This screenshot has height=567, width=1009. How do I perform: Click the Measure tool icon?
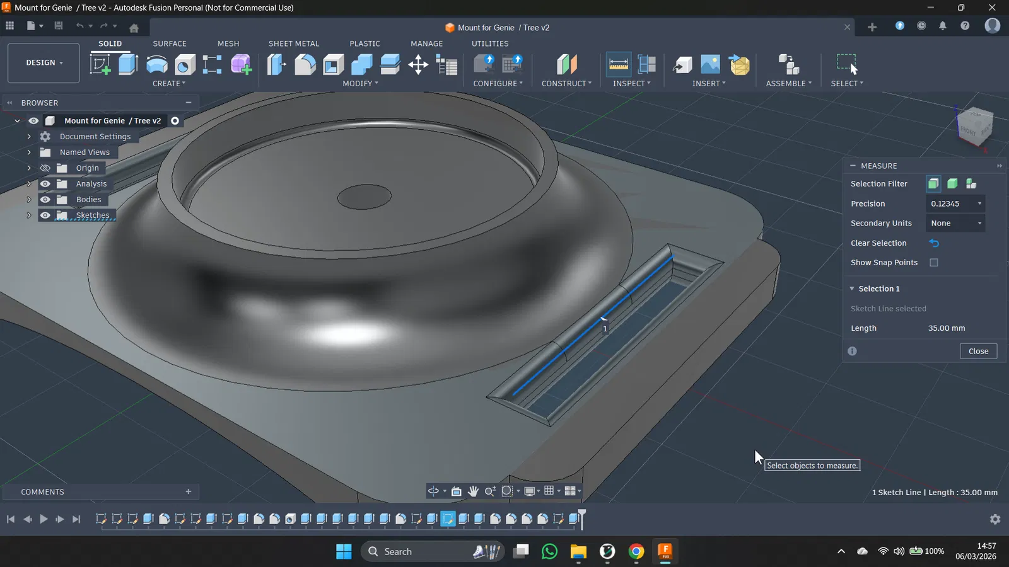[x=619, y=64]
